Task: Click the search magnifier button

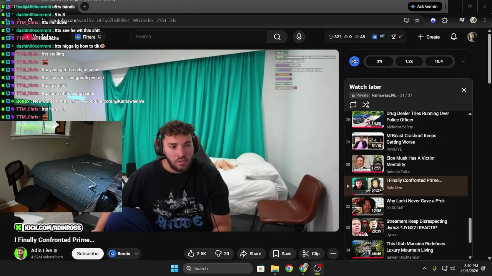Action: (277, 37)
